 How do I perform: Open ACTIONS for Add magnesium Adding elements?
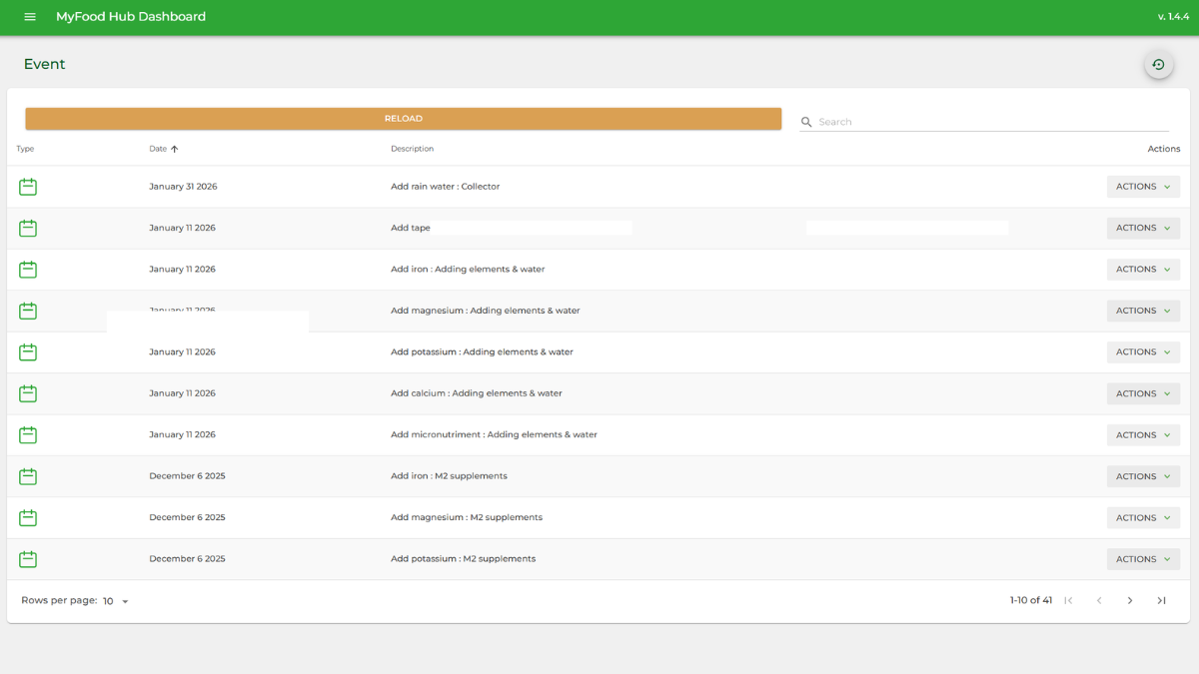(x=1143, y=311)
